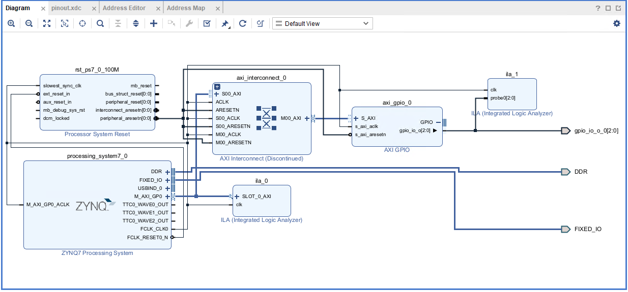628x292 pixels.
Task: Click the Zoom In toolbar icon
Action: [11, 23]
